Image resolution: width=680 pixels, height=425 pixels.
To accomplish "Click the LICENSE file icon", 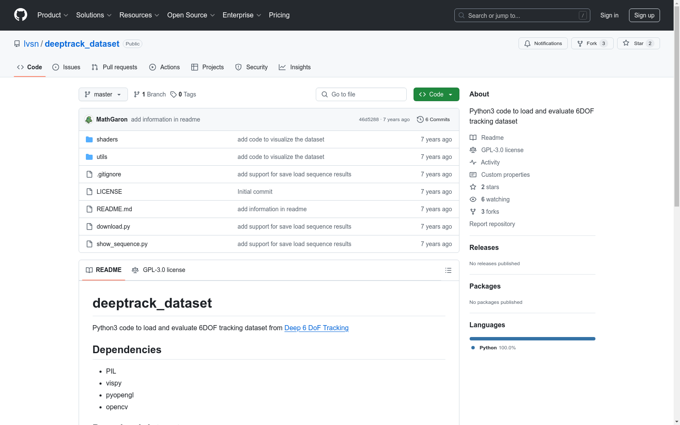I will (89, 192).
